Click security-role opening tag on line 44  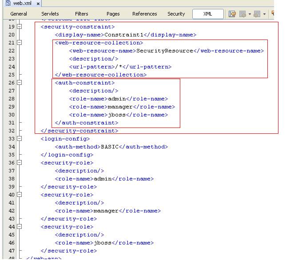coord(67,227)
